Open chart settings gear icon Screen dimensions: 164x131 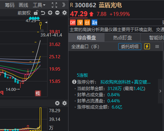pos(65,13)
